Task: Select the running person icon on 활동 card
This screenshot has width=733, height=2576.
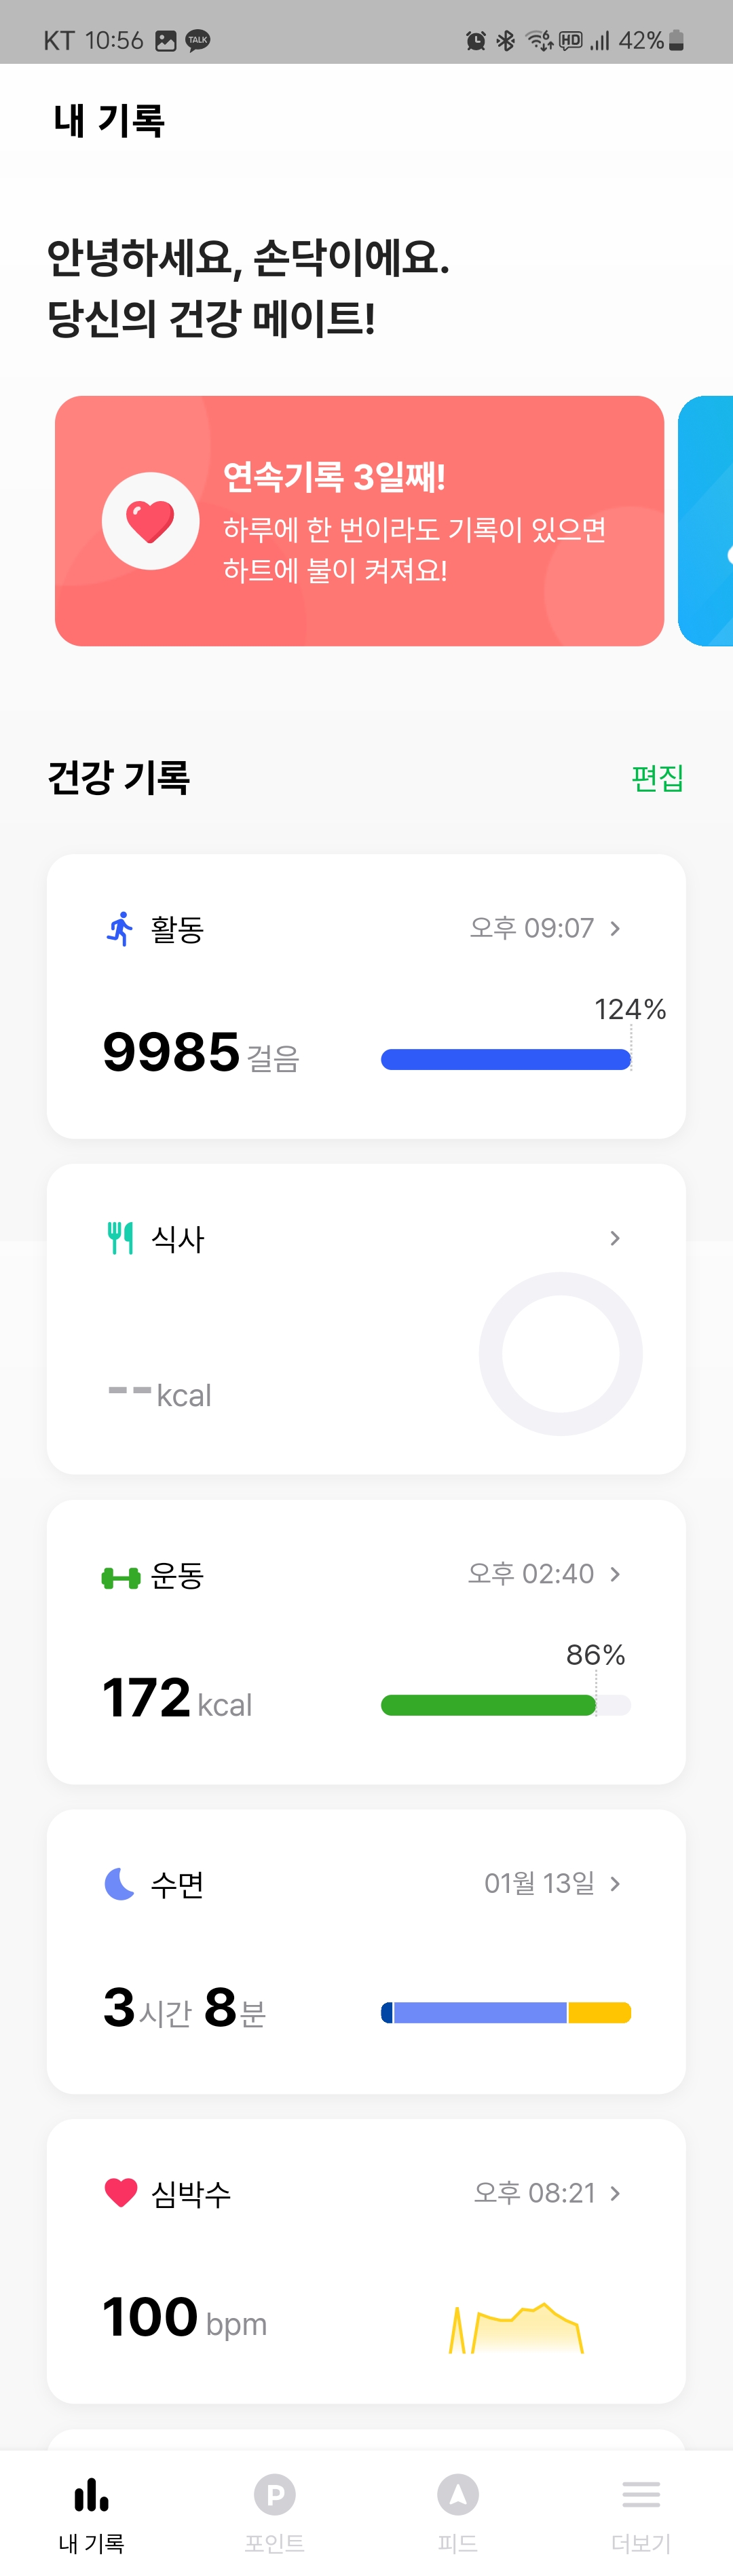Action: click(x=119, y=928)
